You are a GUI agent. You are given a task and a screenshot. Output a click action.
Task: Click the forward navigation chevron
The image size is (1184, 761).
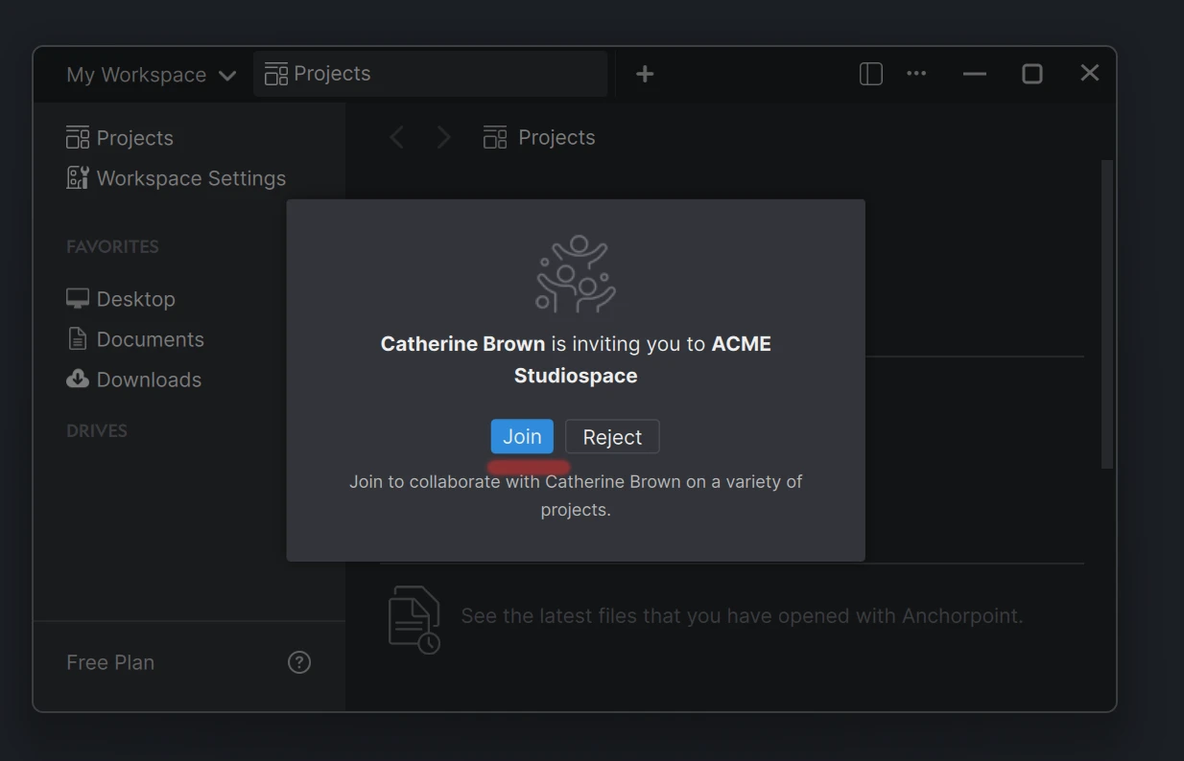[x=443, y=136]
